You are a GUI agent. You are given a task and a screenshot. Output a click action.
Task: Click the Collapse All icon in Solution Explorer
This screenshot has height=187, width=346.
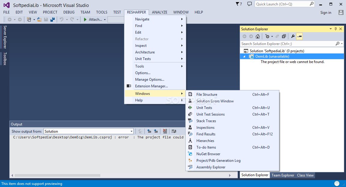(284, 36)
